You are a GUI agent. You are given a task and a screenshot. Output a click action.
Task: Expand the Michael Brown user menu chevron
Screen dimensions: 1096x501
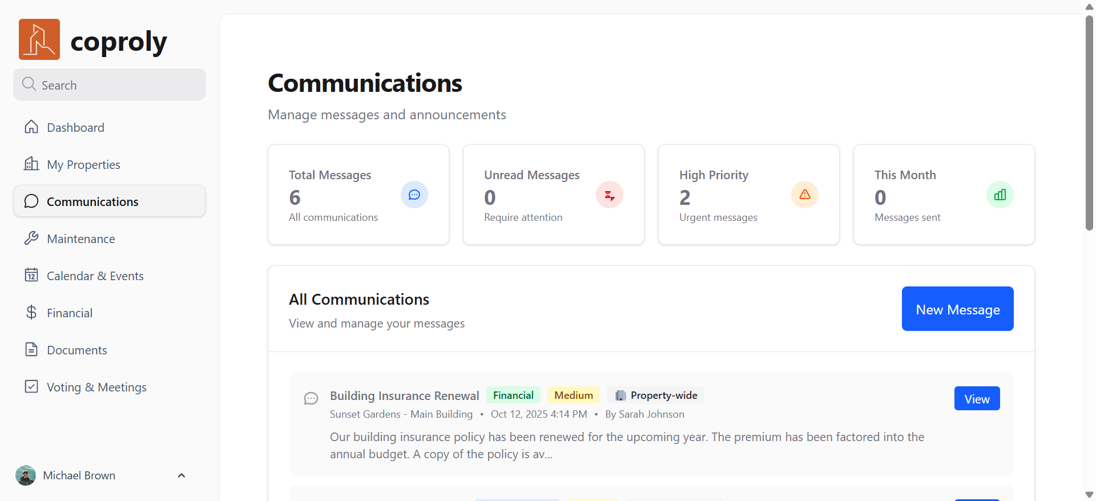(182, 475)
